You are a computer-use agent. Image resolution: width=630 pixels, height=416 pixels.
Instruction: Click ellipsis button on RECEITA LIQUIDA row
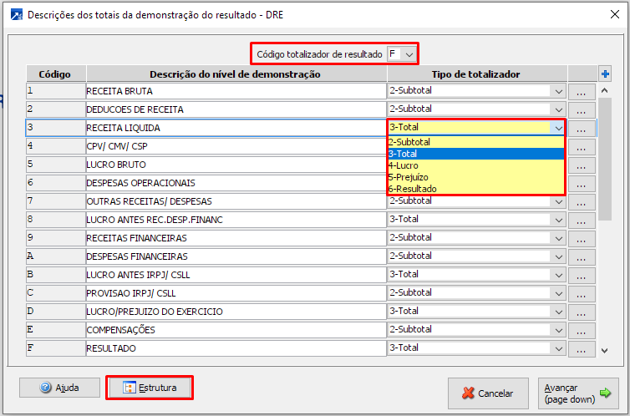pos(582,128)
